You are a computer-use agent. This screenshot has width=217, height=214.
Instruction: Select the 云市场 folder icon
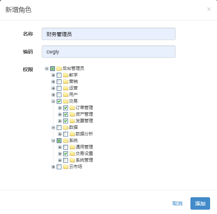click(x=66, y=167)
